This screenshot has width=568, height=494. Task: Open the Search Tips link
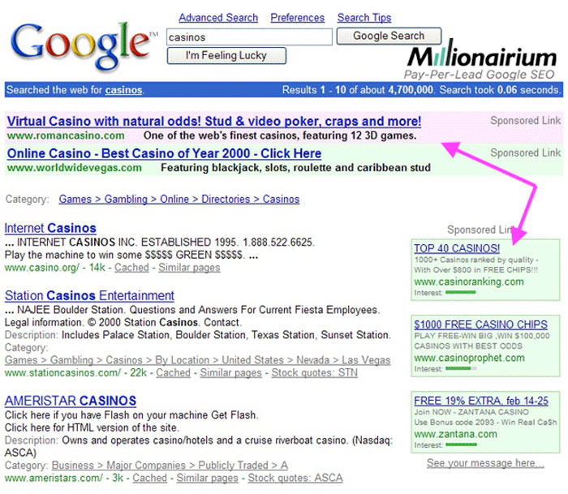[x=364, y=17]
